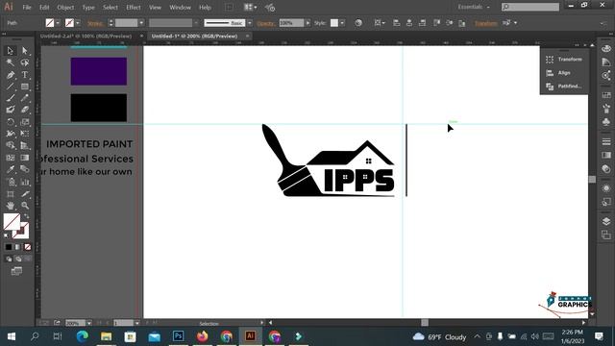Click the Transform link in control bar

tap(486, 23)
